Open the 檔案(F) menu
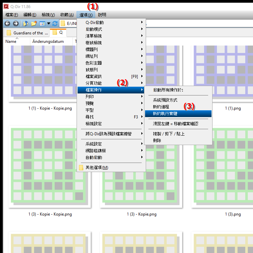The width and height of the screenshot is (253, 253). point(11,15)
